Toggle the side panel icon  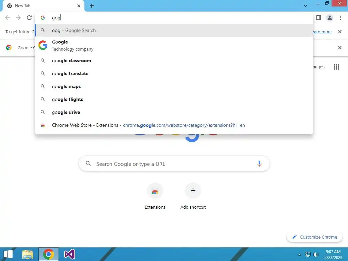319,18
